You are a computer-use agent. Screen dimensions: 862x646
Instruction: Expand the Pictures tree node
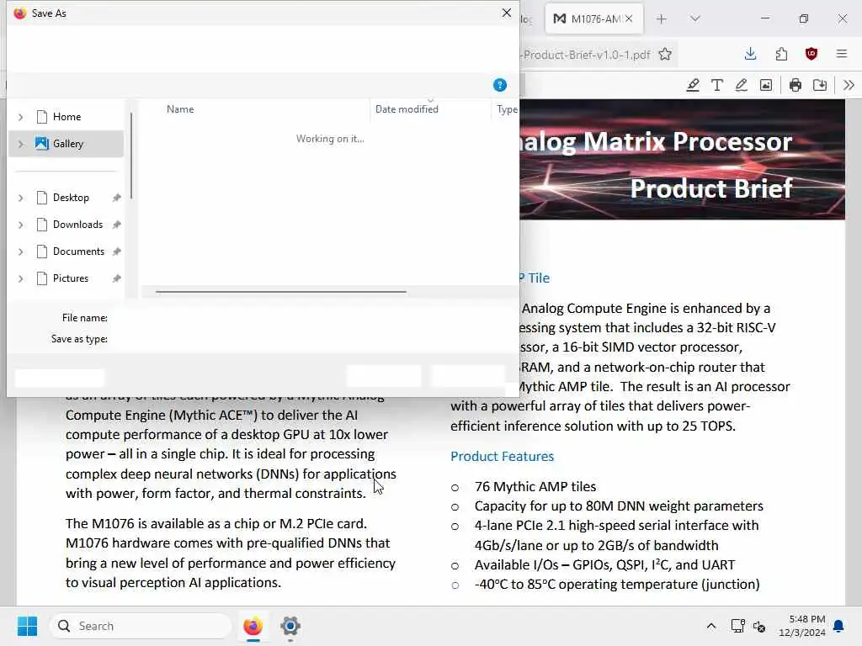21,278
